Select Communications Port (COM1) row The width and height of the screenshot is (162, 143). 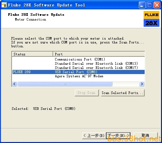coord(79,59)
